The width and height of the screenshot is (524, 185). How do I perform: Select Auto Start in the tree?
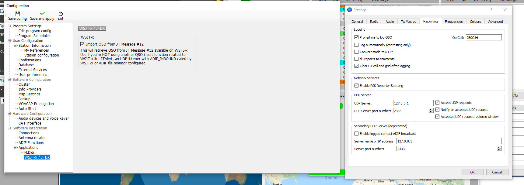coord(27,109)
